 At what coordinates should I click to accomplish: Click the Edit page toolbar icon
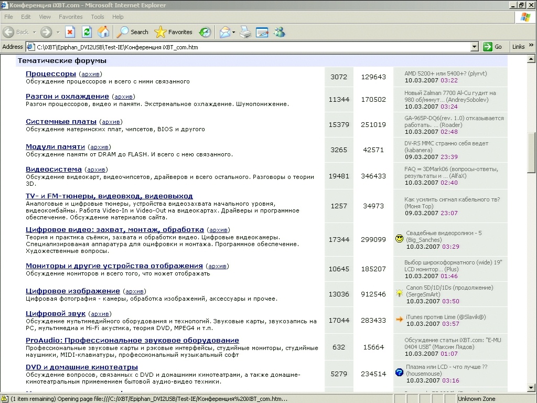click(262, 32)
